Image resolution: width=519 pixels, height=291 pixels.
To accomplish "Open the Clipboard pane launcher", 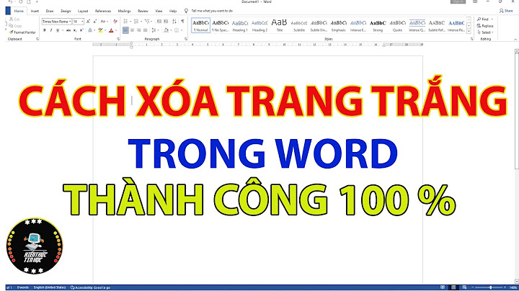I will click(37, 39).
